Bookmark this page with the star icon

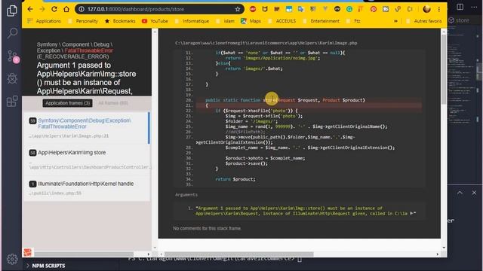point(238,9)
